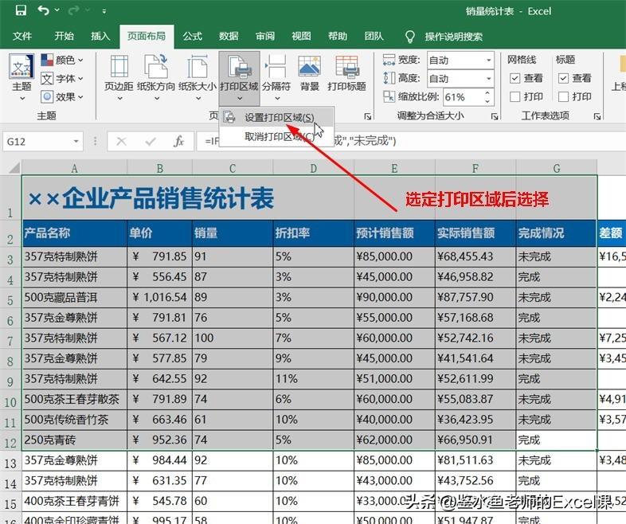Click the Undo arrow icon

pyautogui.click(x=43, y=10)
